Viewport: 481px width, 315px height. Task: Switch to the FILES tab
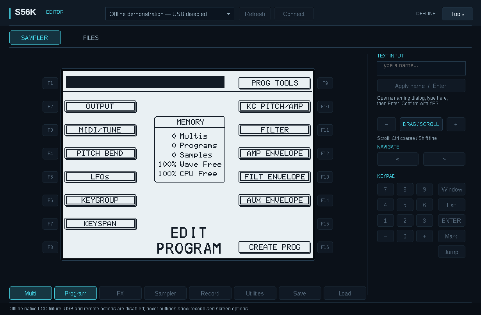(x=91, y=38)
